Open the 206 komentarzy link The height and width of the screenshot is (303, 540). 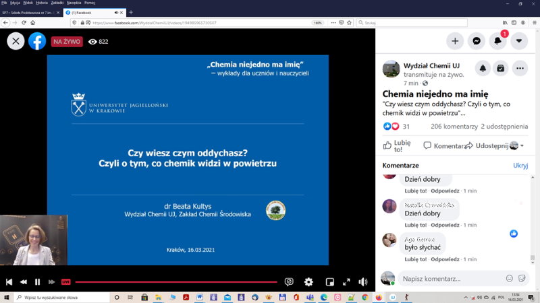[x=454, y=127]
